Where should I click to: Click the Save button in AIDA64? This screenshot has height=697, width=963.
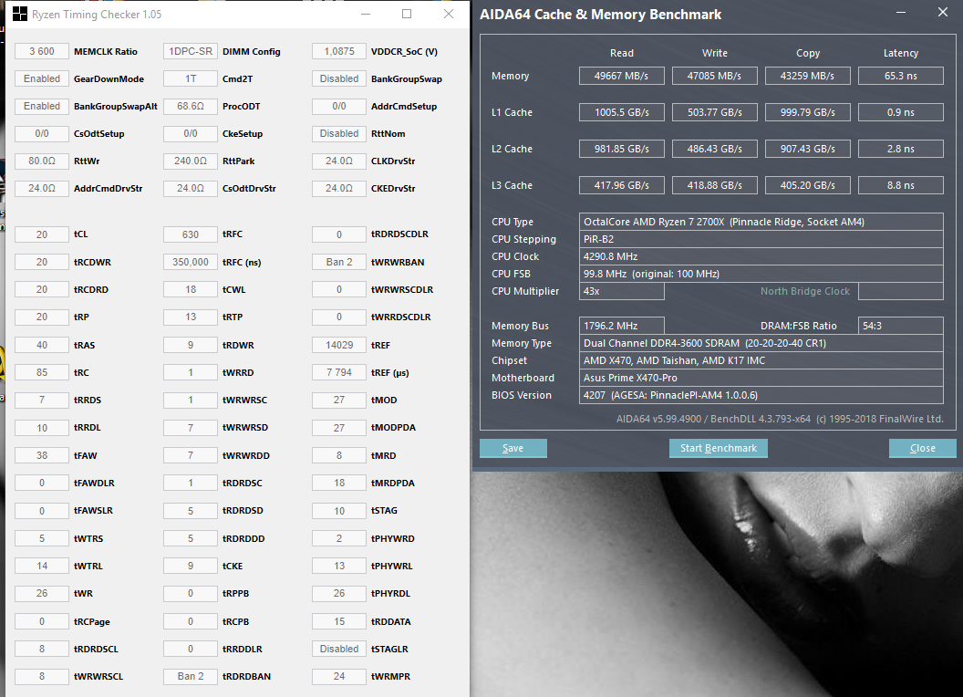coord(513,448)
